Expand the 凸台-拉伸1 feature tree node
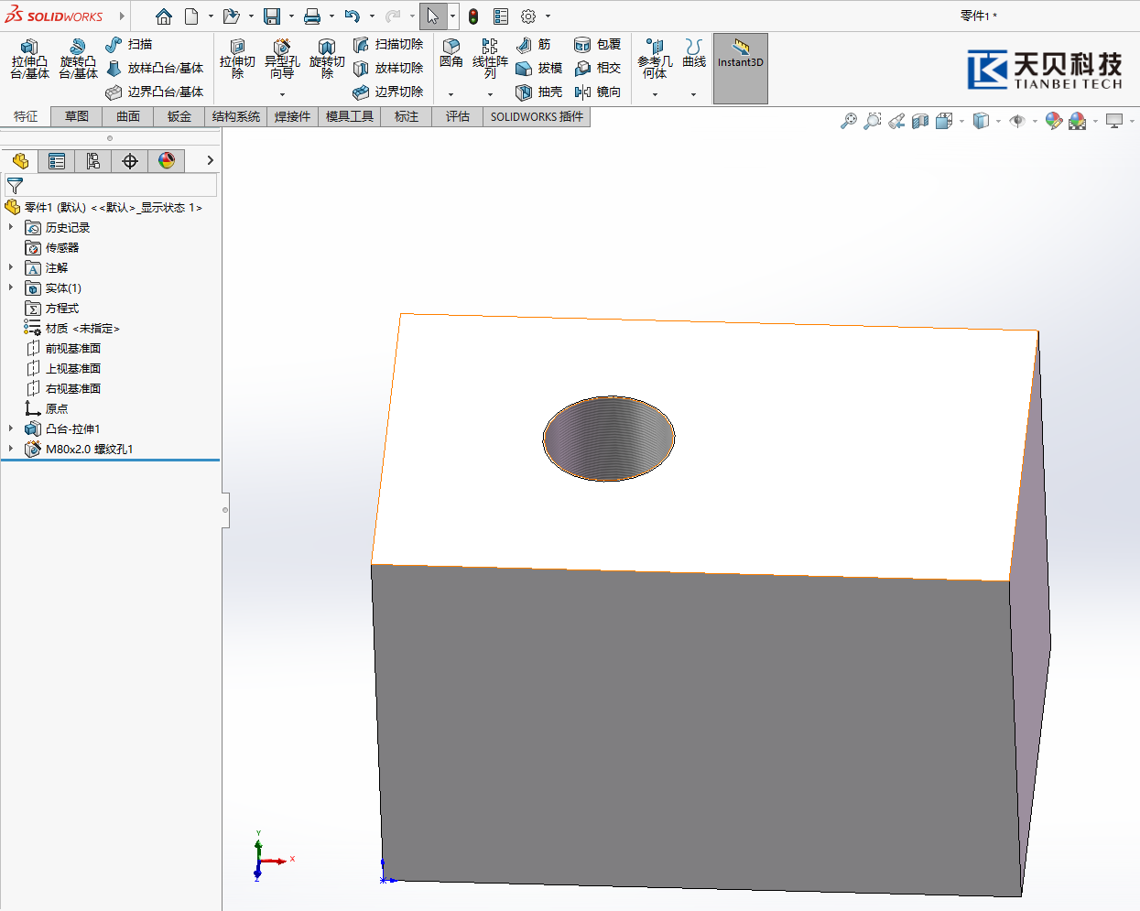 point(11,428)
